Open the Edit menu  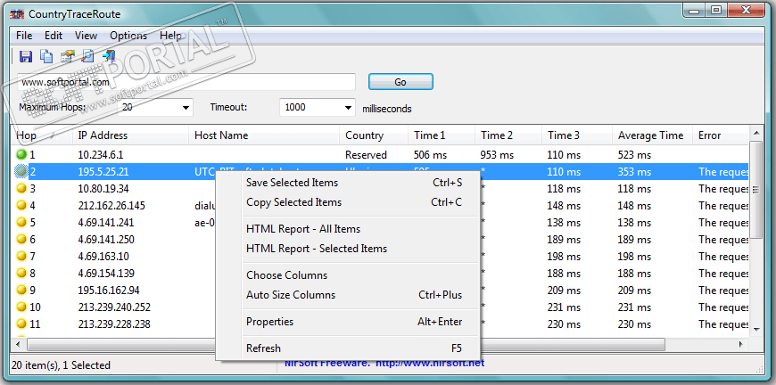click(x=54, y=36)
